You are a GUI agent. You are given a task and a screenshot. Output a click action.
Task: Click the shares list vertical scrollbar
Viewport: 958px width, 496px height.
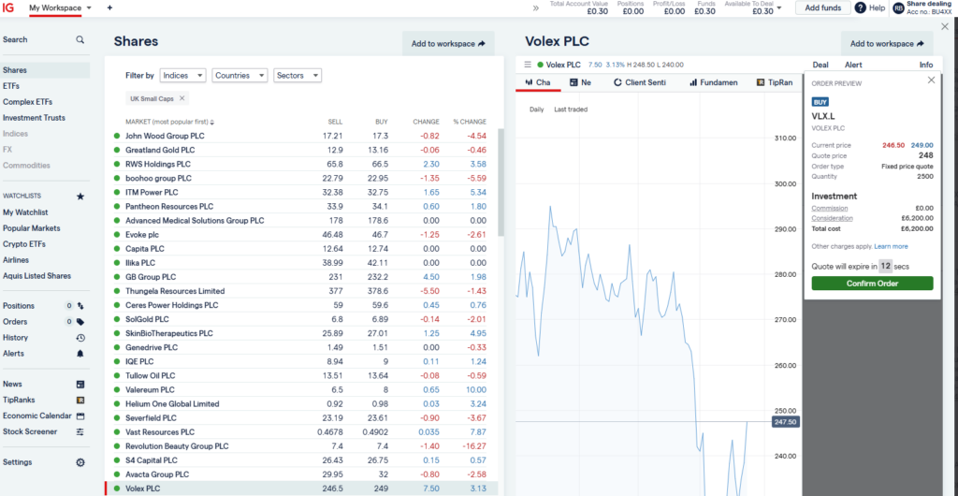coord(501,182)
